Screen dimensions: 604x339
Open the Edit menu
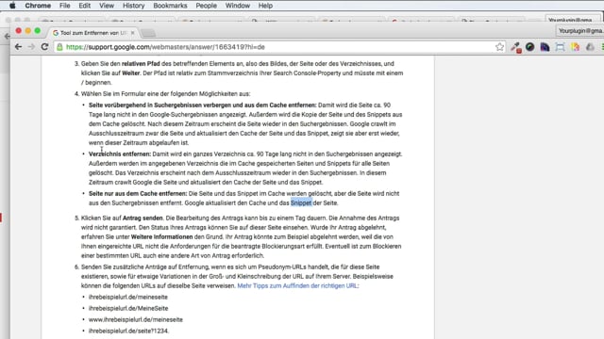[84, 6]
